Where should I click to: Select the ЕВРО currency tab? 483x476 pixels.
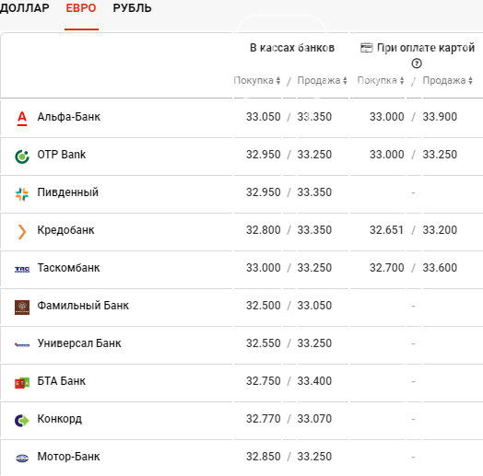point(81,8)
